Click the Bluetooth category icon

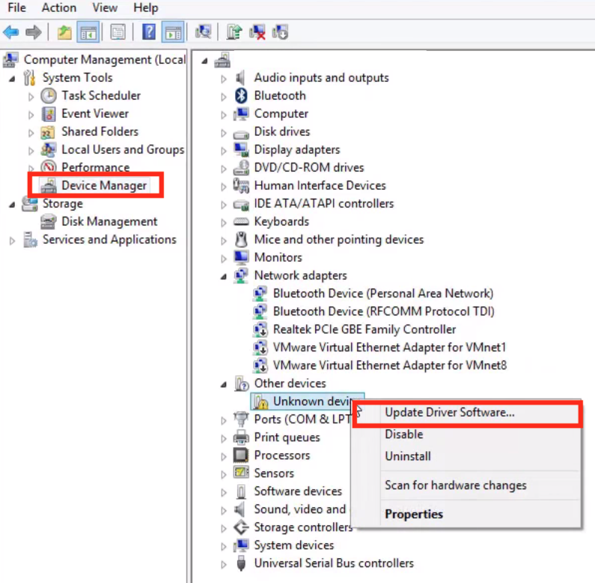[x=241, y=96]
